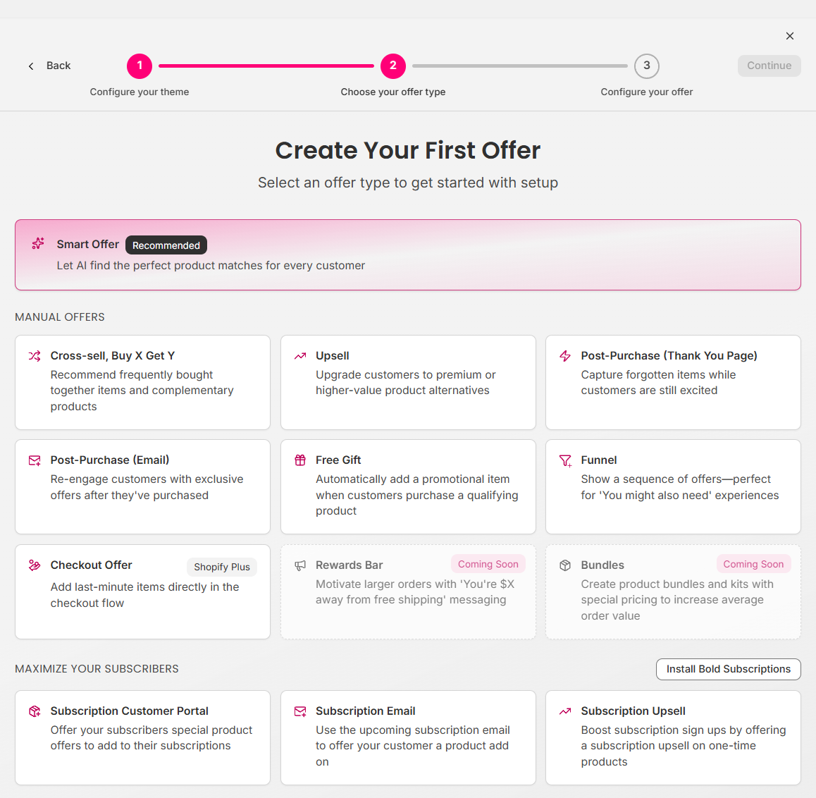Click the back chevron arrow

pyautogui.click(x=31, y=66)
